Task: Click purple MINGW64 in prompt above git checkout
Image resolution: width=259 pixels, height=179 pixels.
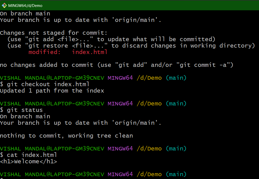Action: pos(120,78)
